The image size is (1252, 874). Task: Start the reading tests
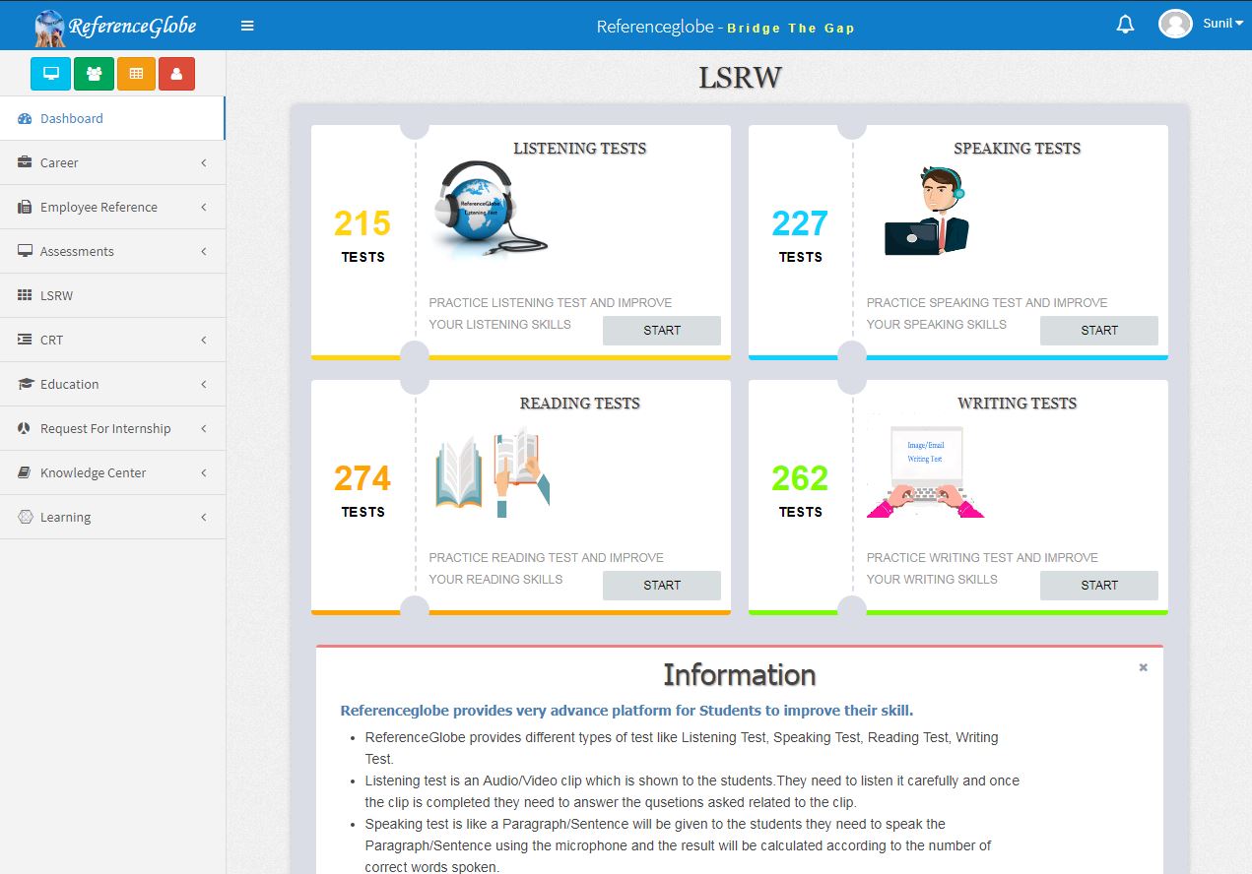pyautogui.click(x=662, y=586)
